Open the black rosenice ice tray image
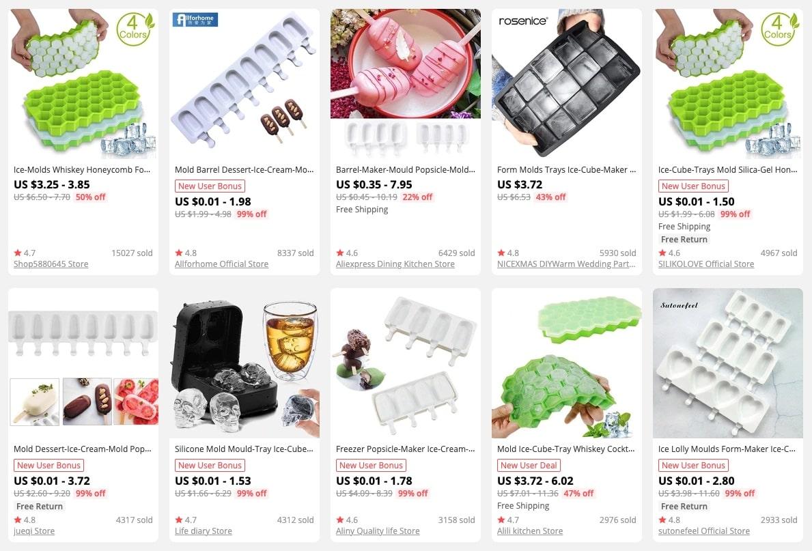Image resolution: width=812 pixels, height=551 pixels. [x=567, y=84]
